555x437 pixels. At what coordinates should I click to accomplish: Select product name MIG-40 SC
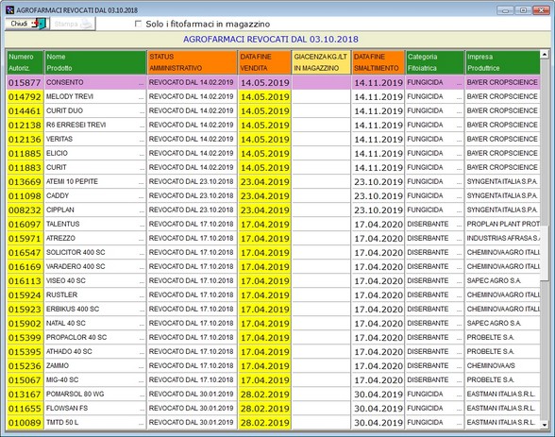(x=62, y=379)
